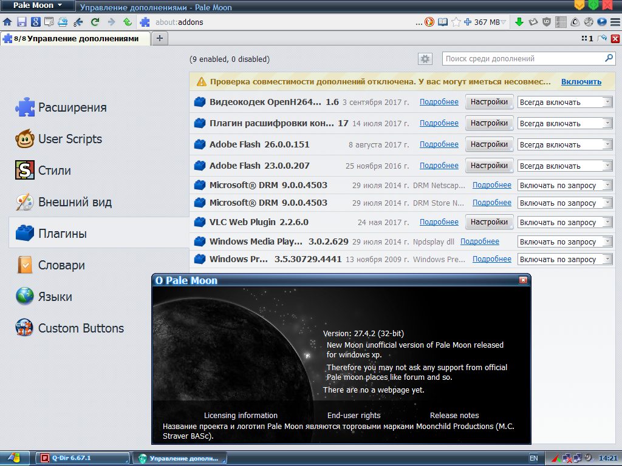Click the Включить compatibility link
This screenshot has width=622, height=466.
[x=581, y=82]
